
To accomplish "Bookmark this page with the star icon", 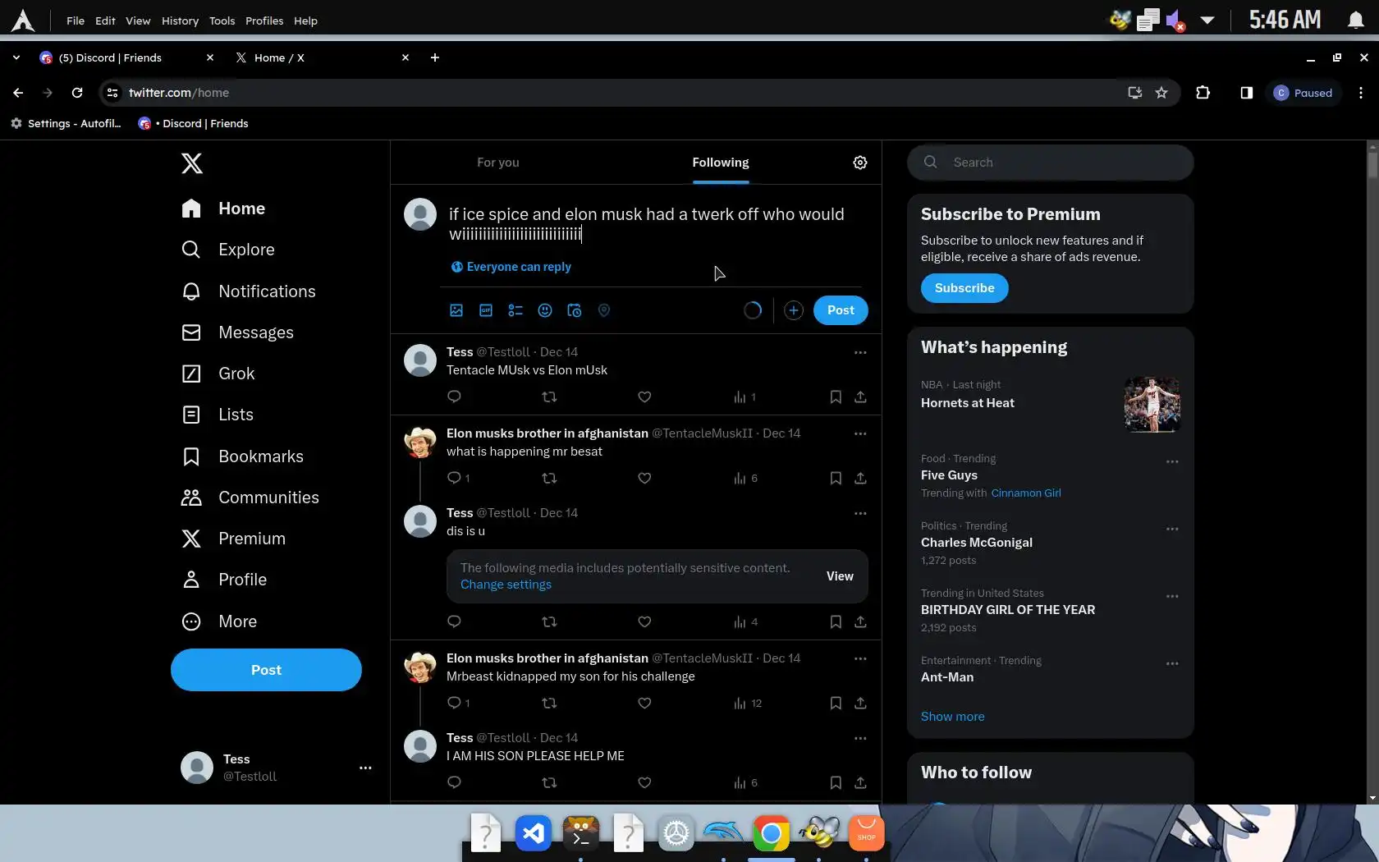I will (x=1161, y=93).
